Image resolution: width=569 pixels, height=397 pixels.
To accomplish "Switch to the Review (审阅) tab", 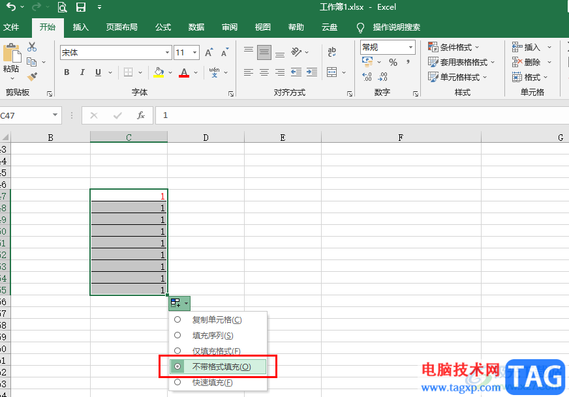I will pyautogui.click(x=229, y=27).
